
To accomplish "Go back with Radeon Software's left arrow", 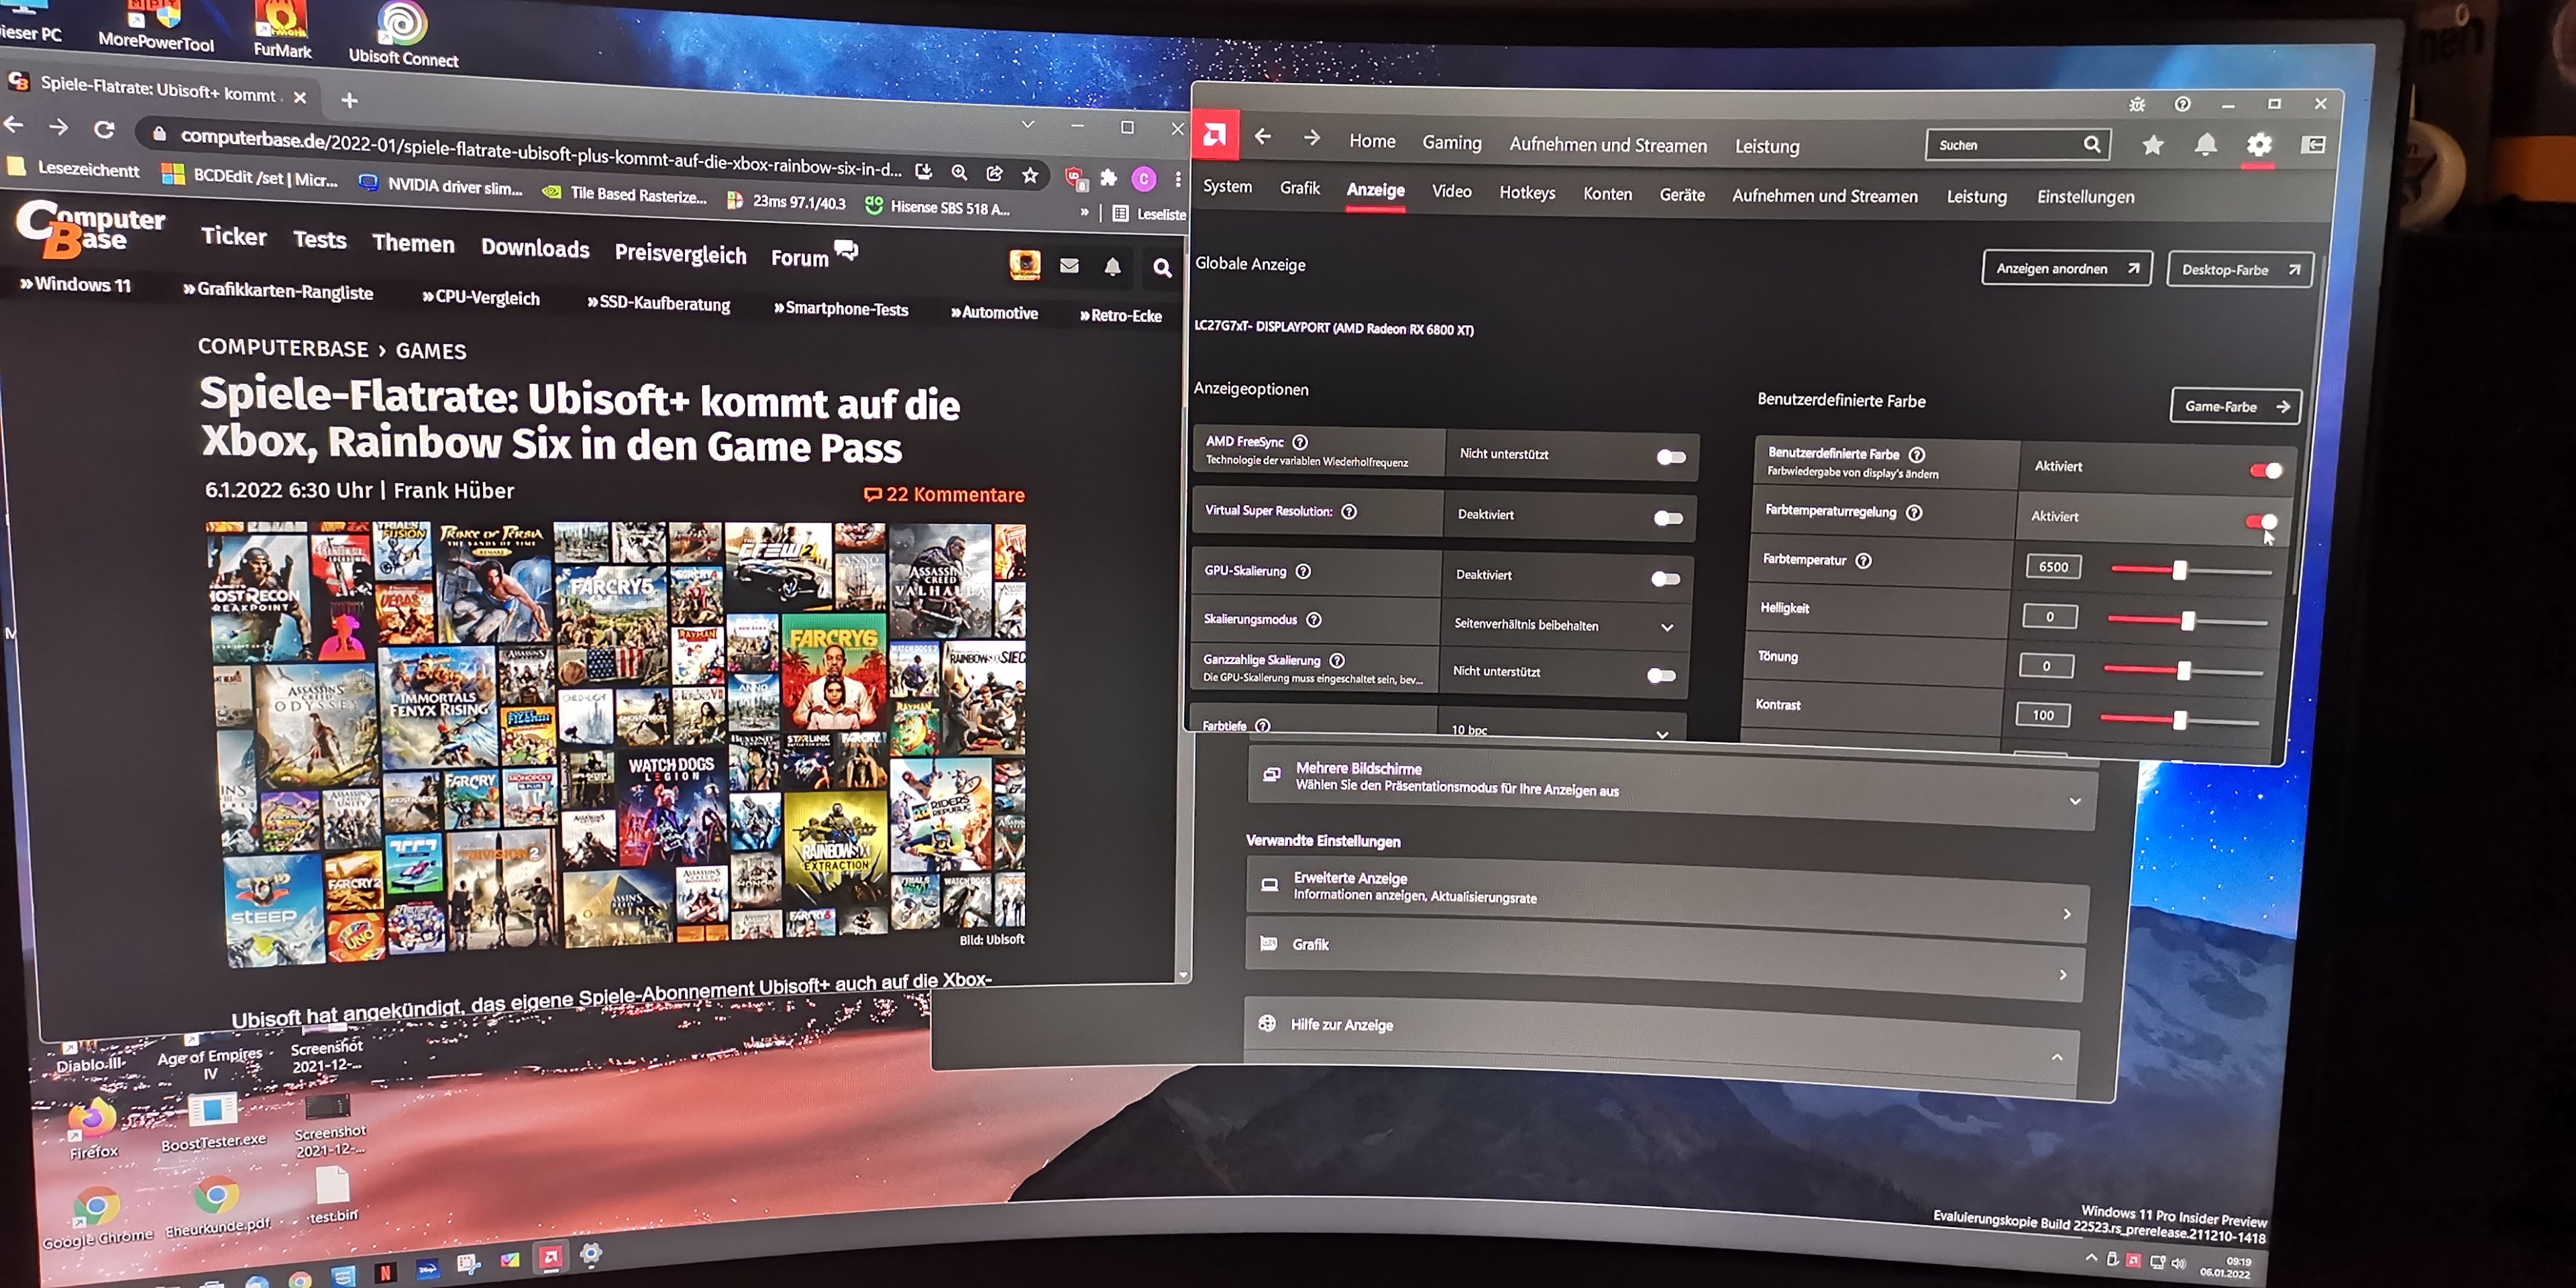I will (1263, 136).
